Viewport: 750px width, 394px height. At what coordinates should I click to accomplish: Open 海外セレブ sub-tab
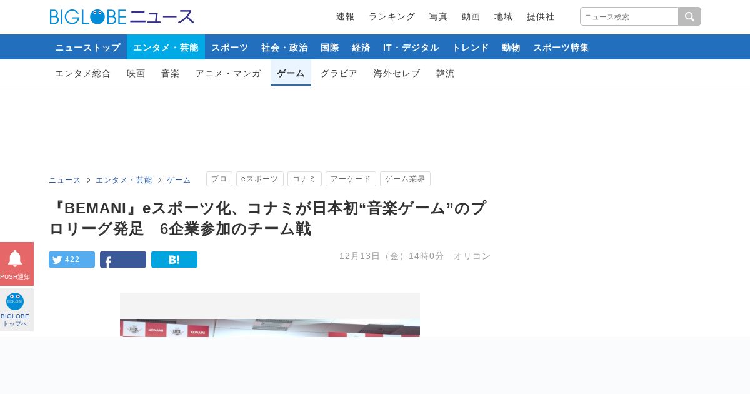[x=397, y=73]
